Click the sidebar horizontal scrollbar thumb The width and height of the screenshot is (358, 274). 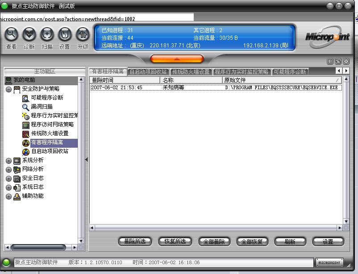click(38, 247)
